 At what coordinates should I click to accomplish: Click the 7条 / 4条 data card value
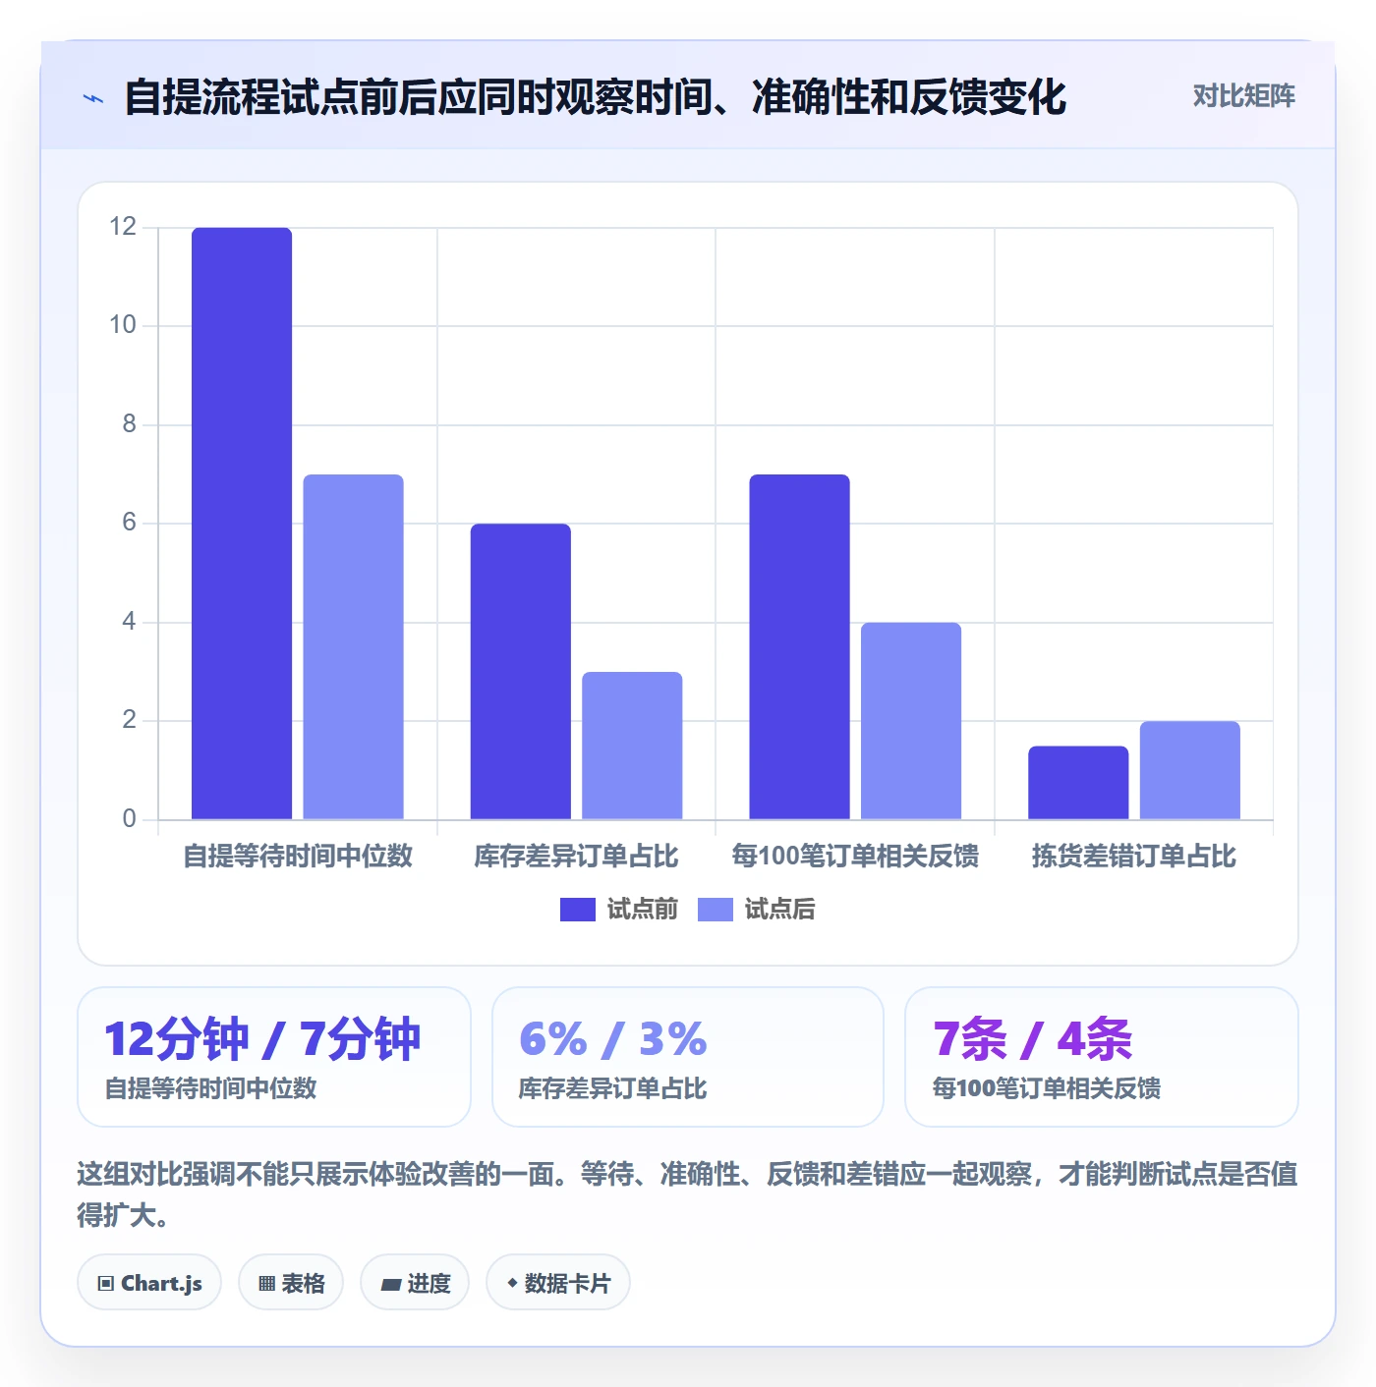1032,1039
